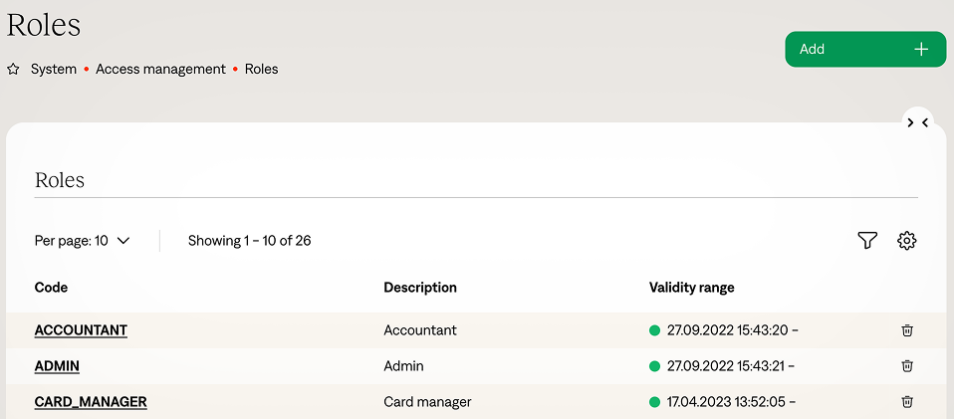Viewport: 954px width, 419px height.
Task: Delete the CARD_MANAGER role via trash icon
Action: click(906, 402)
